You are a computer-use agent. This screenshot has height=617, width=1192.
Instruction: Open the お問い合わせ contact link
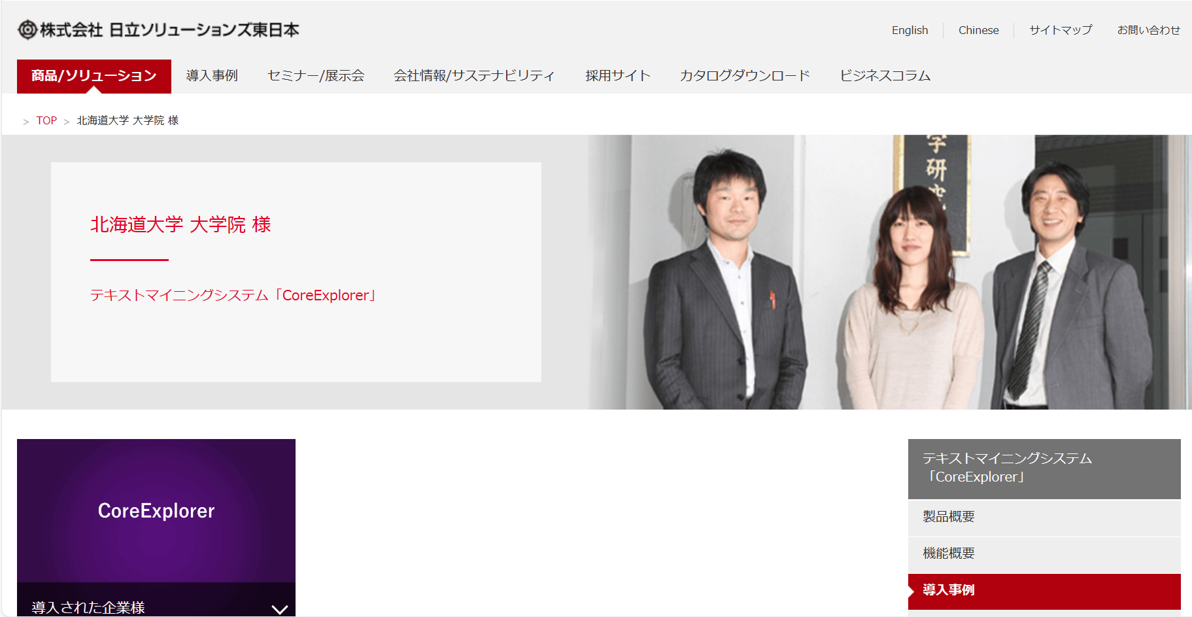(x=1148, y=30)
